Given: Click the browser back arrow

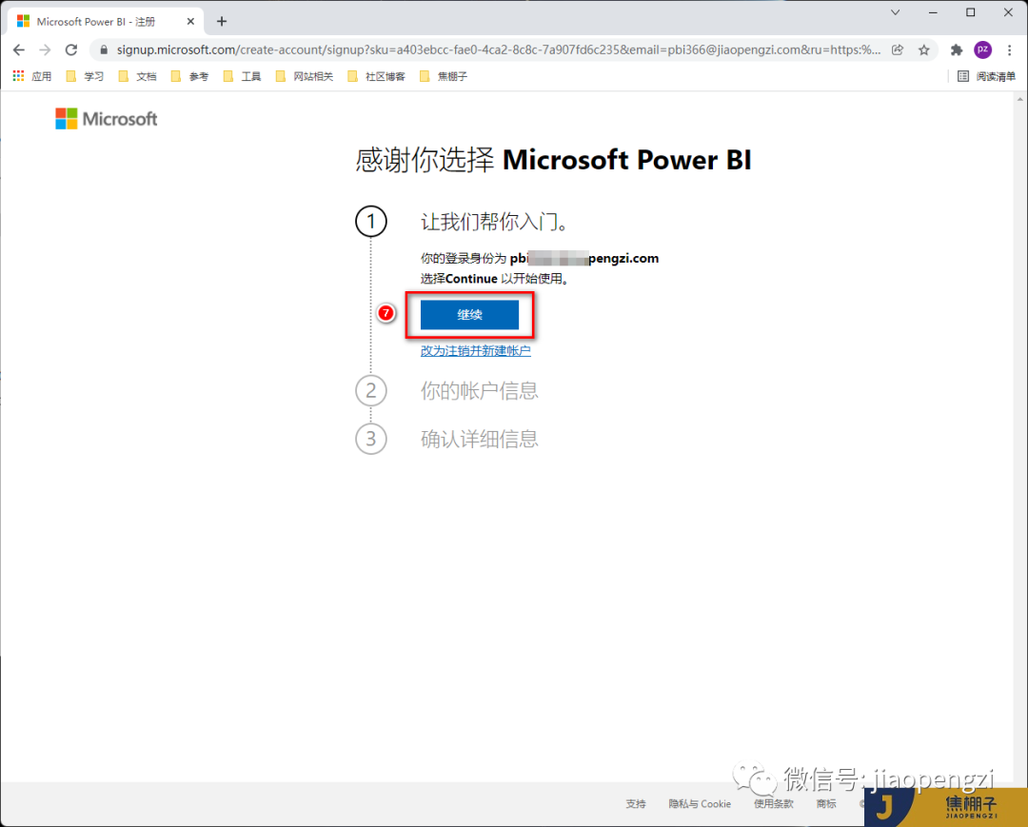Looking at the screenshot, I should tap(19, 49).
